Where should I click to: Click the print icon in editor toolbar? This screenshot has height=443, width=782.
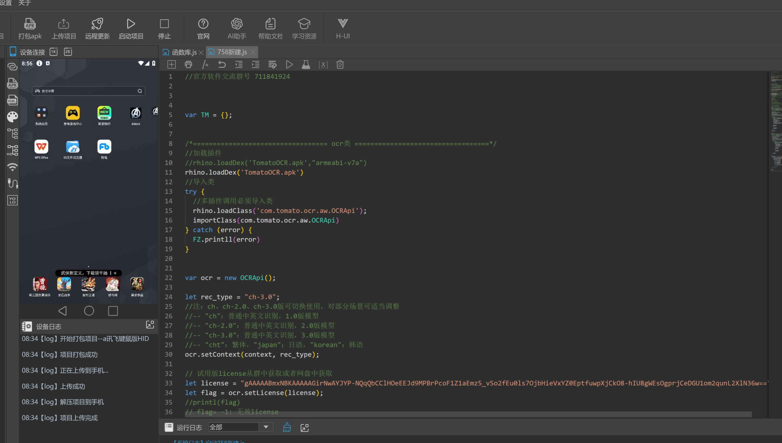tap(188, 65)
